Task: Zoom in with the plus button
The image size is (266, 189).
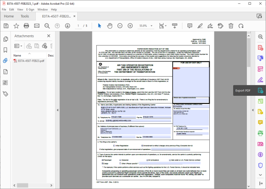Action: [x=130, y=26]
